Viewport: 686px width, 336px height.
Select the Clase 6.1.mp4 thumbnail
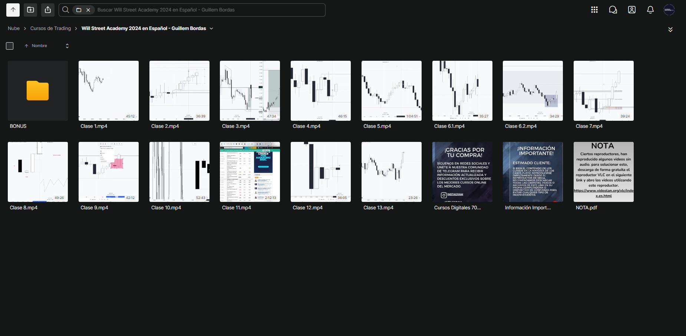point(462,91)
